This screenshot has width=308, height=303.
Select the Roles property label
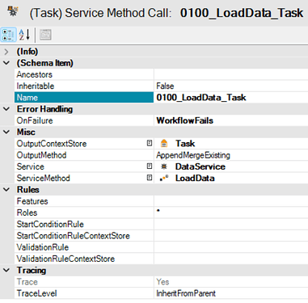[x=27, y=213]
